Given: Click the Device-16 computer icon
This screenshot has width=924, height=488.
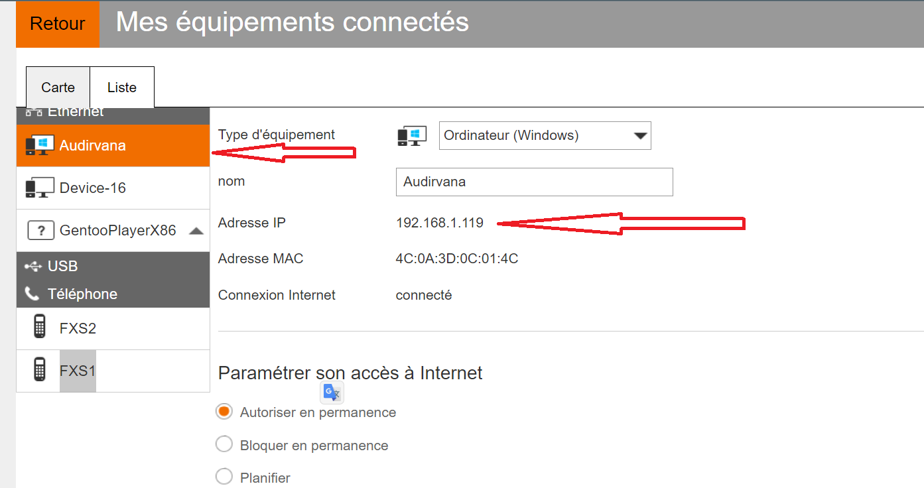Looking at the screenshot, I should pos(39,188).
